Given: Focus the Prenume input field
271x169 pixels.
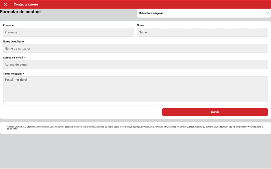Looking at the screenshot, I should pos(68,32).
